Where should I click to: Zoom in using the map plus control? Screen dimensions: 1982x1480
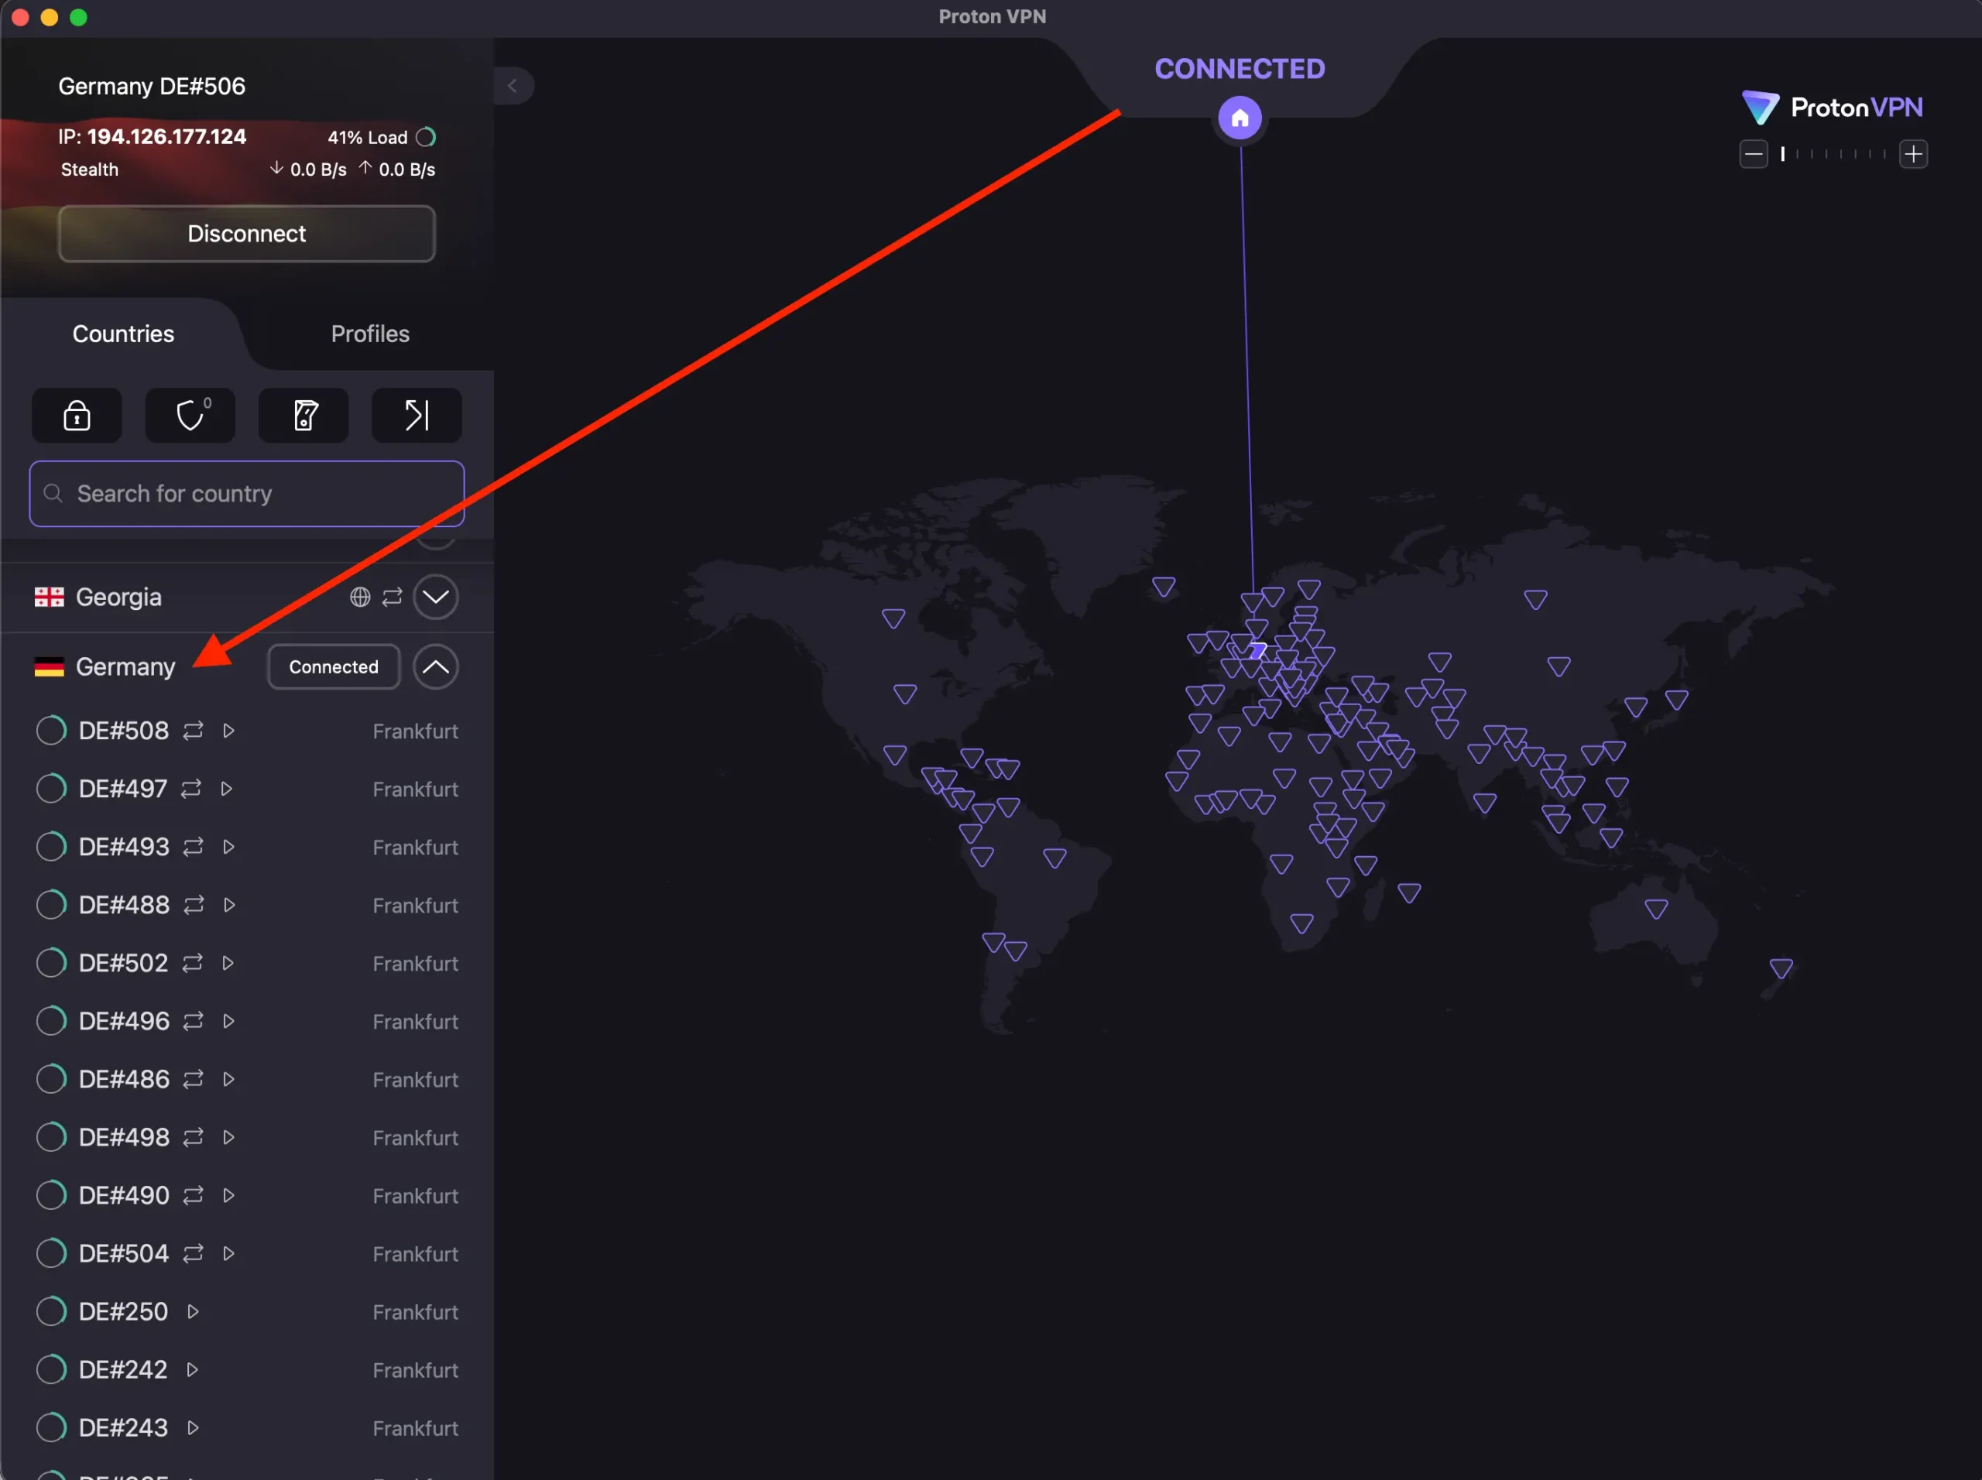click(x=1914, y=153)
